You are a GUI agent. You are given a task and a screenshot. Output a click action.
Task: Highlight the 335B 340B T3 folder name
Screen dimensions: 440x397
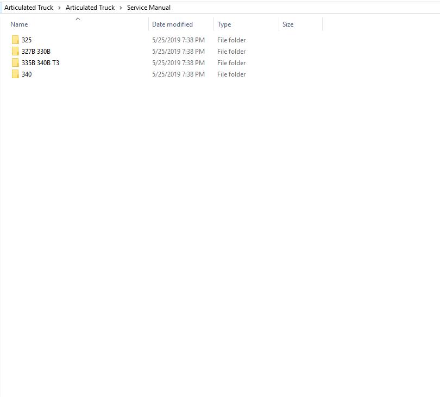(x=40, y=63)
